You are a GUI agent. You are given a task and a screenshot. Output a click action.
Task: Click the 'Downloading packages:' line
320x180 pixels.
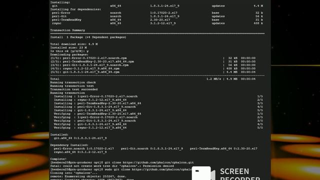point(69,54)
